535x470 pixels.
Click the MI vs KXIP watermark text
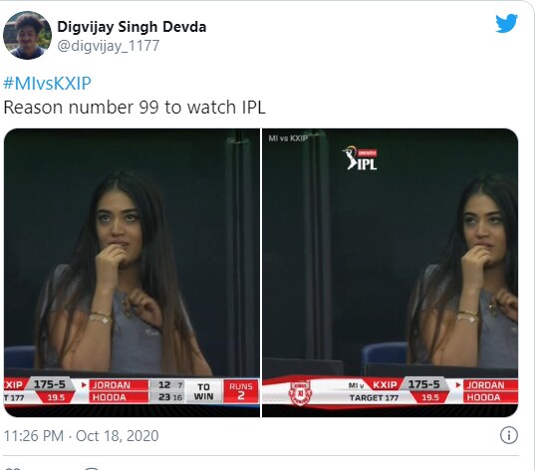point(288,138)
